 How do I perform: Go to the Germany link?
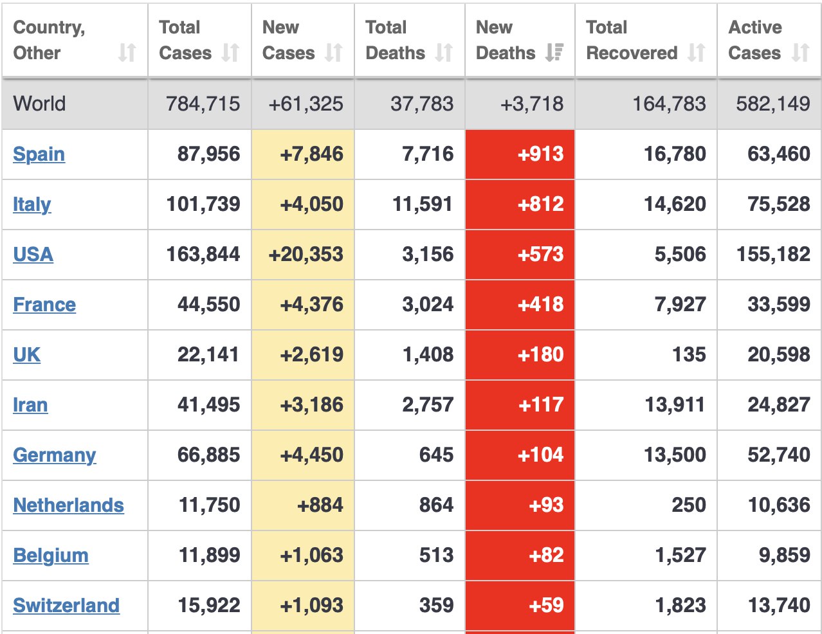[54, 455]
